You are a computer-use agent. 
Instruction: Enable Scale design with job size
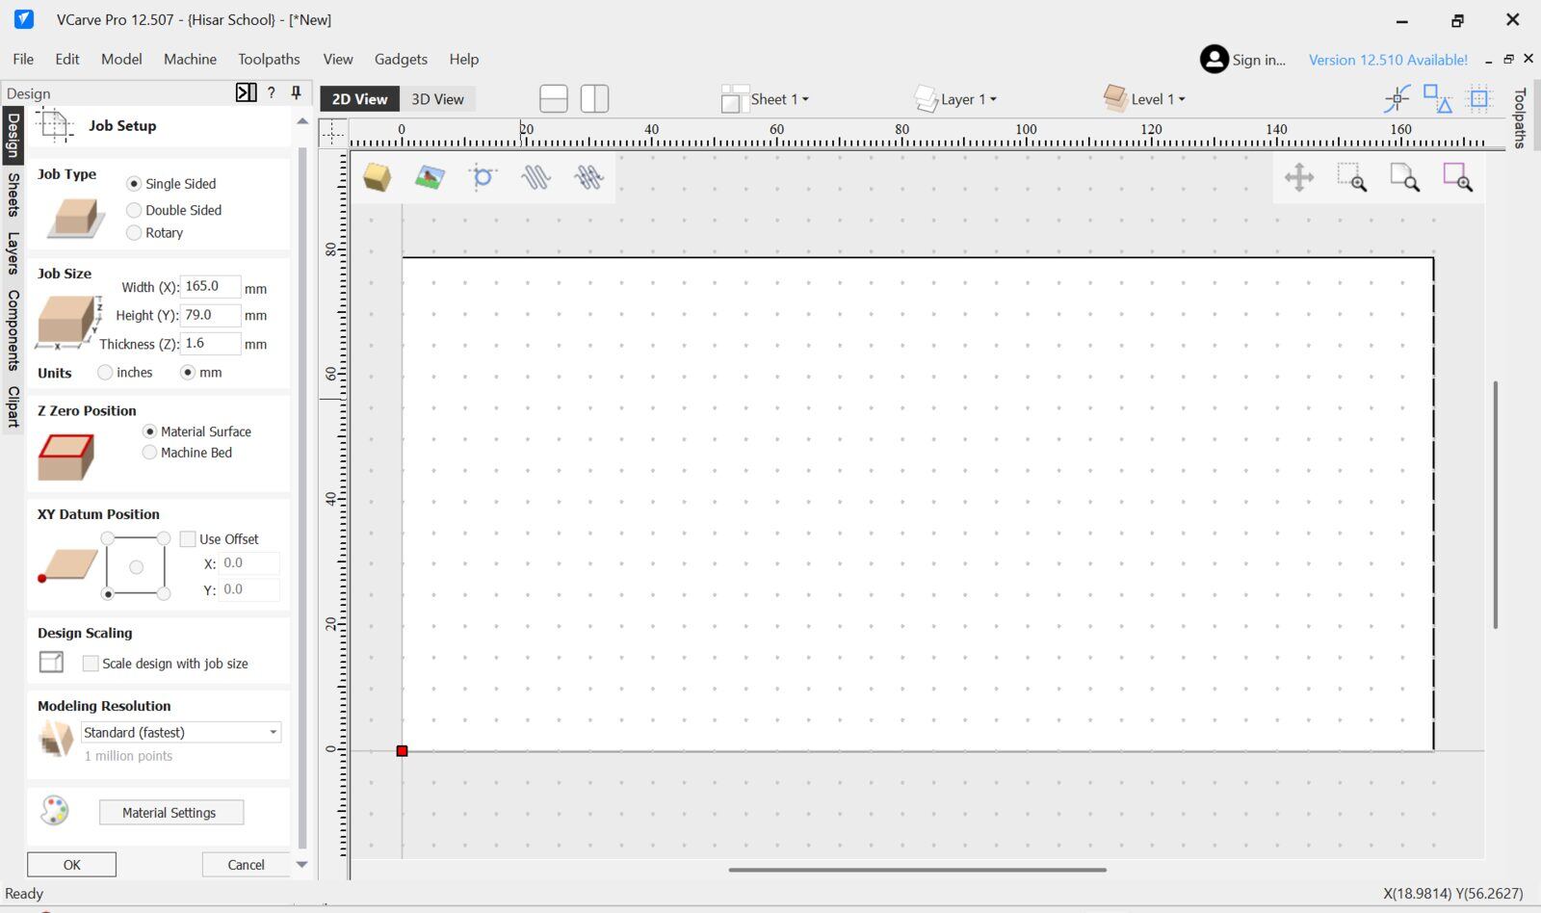coord(91,664)
